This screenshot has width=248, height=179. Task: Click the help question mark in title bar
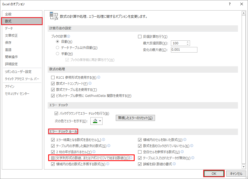tap(229, 4)
